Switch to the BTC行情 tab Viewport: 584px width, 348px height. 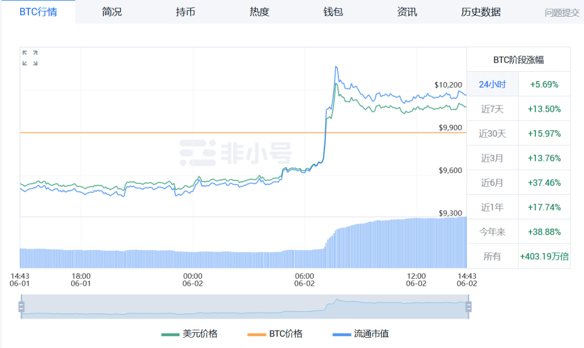coord(38,12)
